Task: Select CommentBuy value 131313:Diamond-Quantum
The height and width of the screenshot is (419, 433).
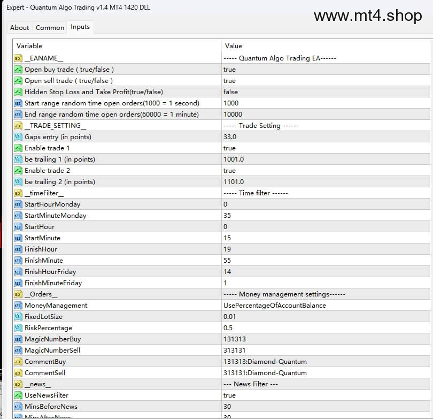Action: (265, 362)
